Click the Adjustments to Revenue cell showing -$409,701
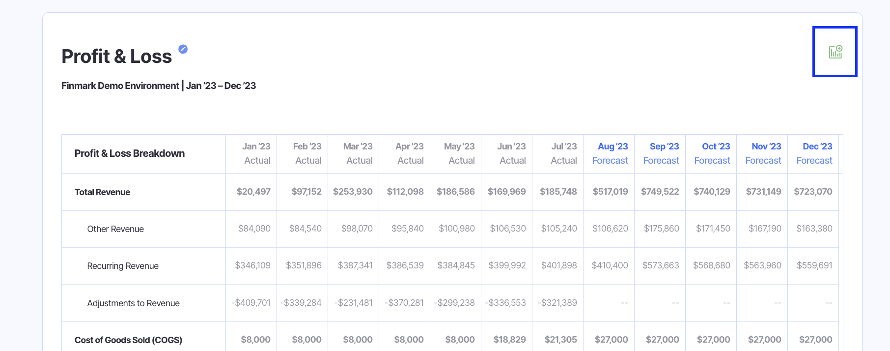This screenshot has width=890, height=351. (x=251, y=303)
